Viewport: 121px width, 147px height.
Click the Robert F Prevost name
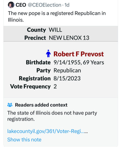pos(79,54)
